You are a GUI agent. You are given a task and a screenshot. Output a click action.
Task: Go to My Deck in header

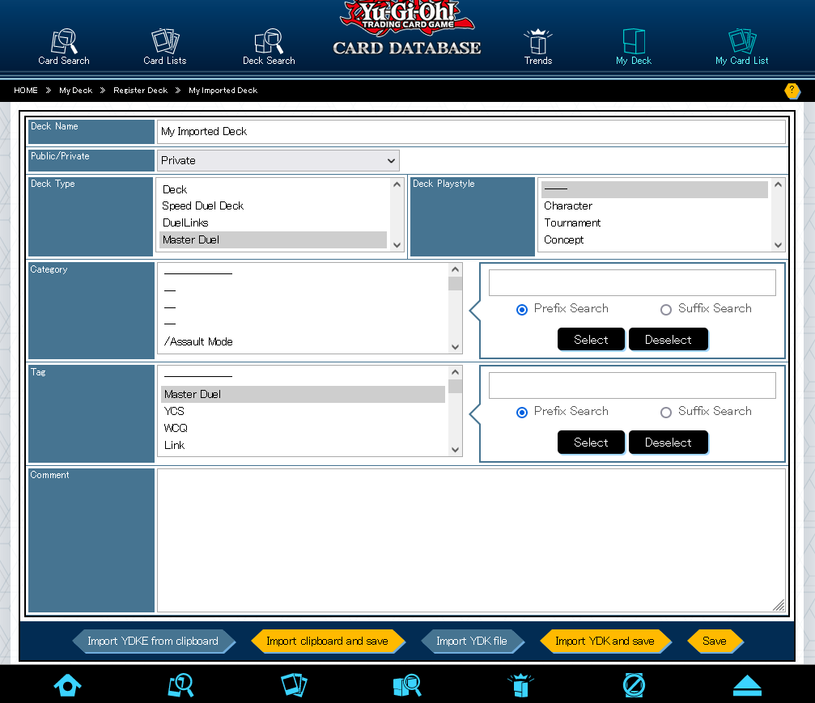634,47
